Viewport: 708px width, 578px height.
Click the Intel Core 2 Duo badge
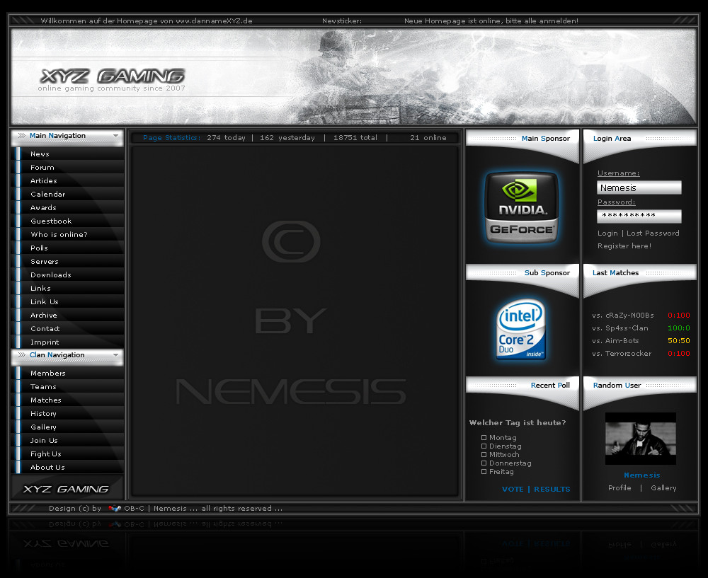521,330
